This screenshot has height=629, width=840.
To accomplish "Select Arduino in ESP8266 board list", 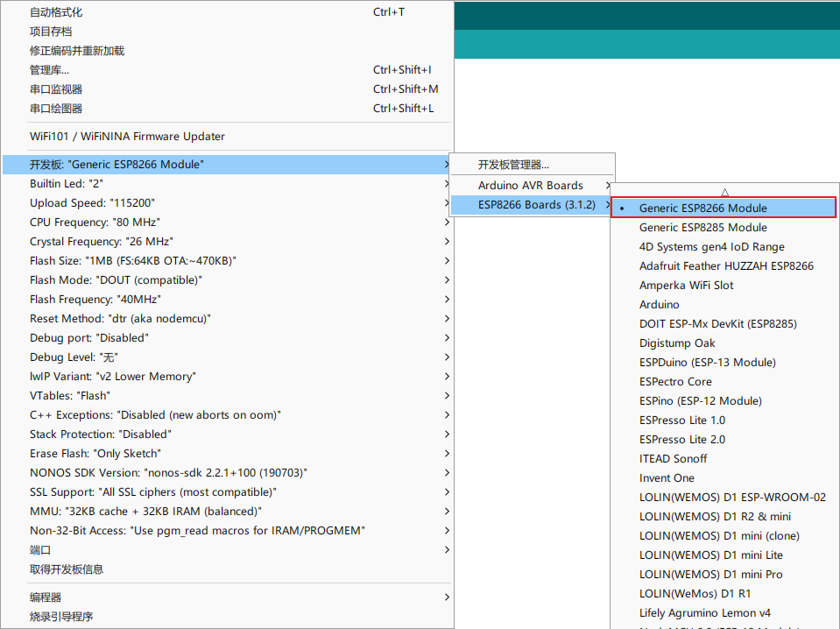I will 724,304.
